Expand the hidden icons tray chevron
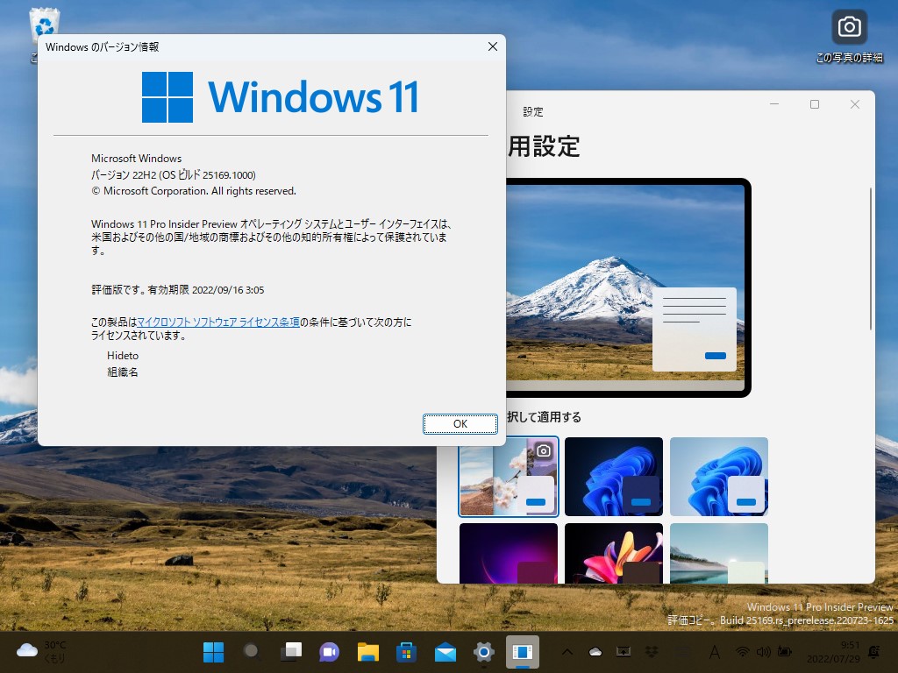 pos(567,652)
